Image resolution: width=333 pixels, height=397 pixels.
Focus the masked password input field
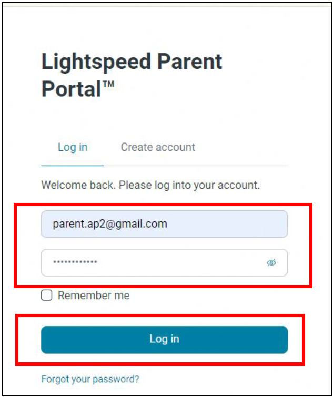coord(164,262)
